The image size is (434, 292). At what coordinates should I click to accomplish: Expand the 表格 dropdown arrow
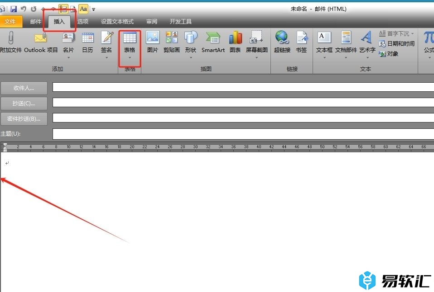coord(130,58)
